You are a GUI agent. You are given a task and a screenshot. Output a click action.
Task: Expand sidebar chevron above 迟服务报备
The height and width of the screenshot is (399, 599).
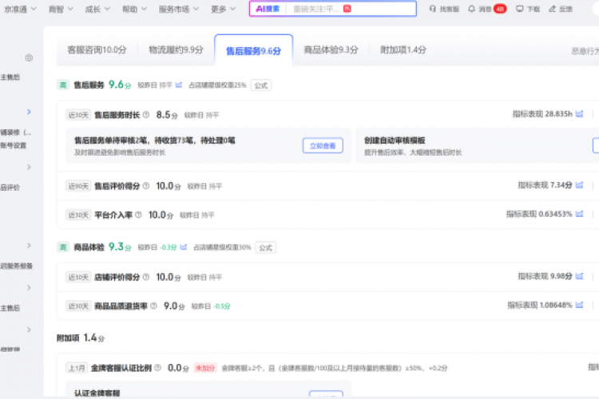(29, 246)
